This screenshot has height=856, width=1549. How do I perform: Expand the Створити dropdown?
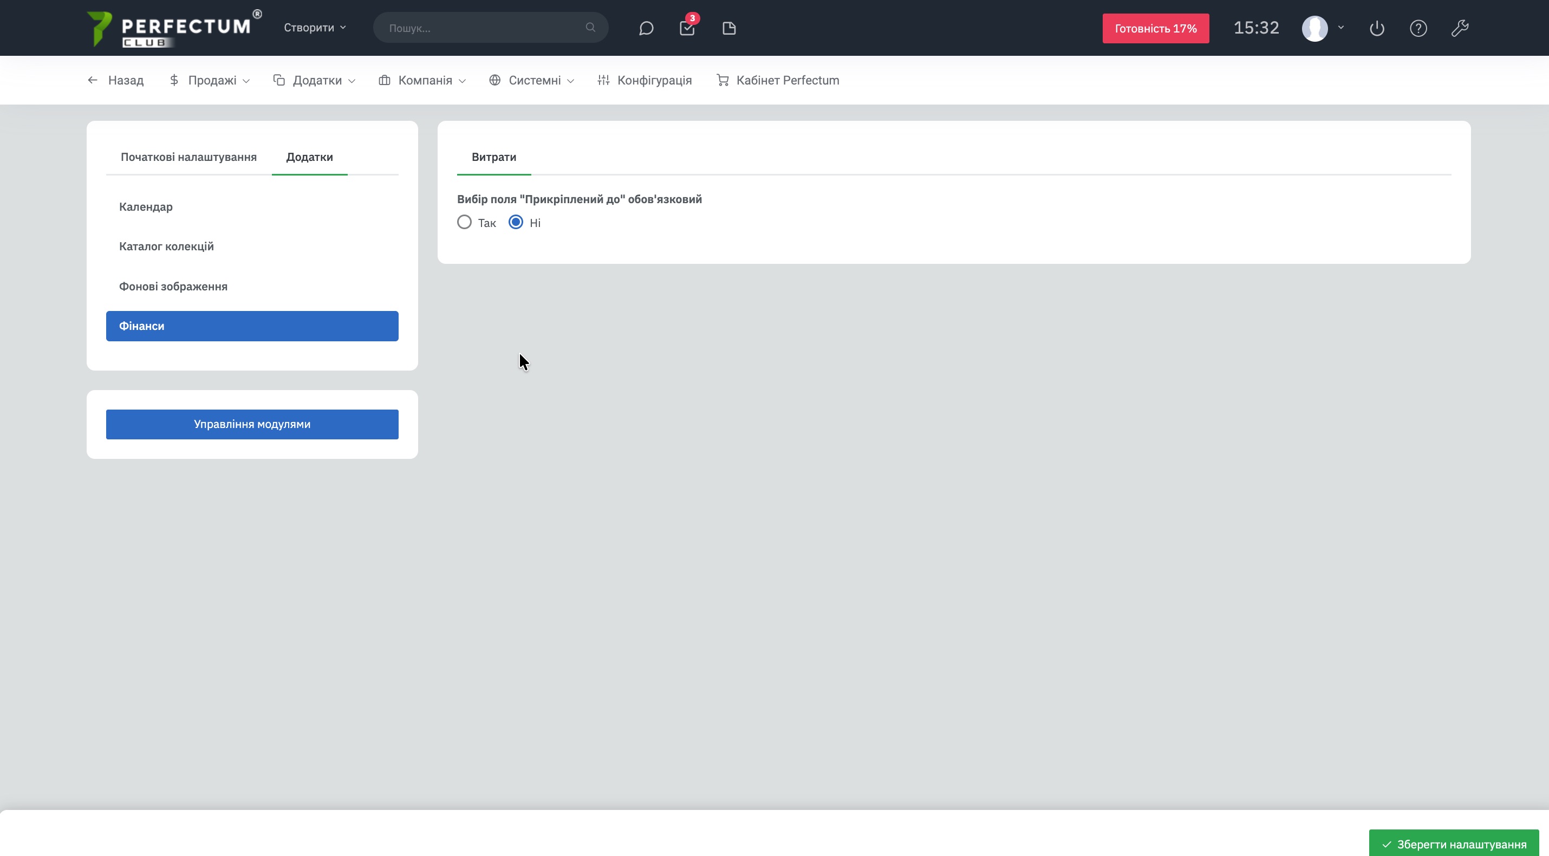pos(315,28)
